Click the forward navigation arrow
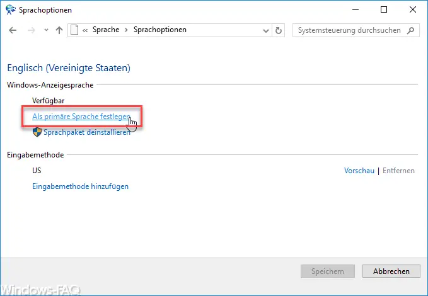Viewport: 428px width, 296px height. (32, 30)
